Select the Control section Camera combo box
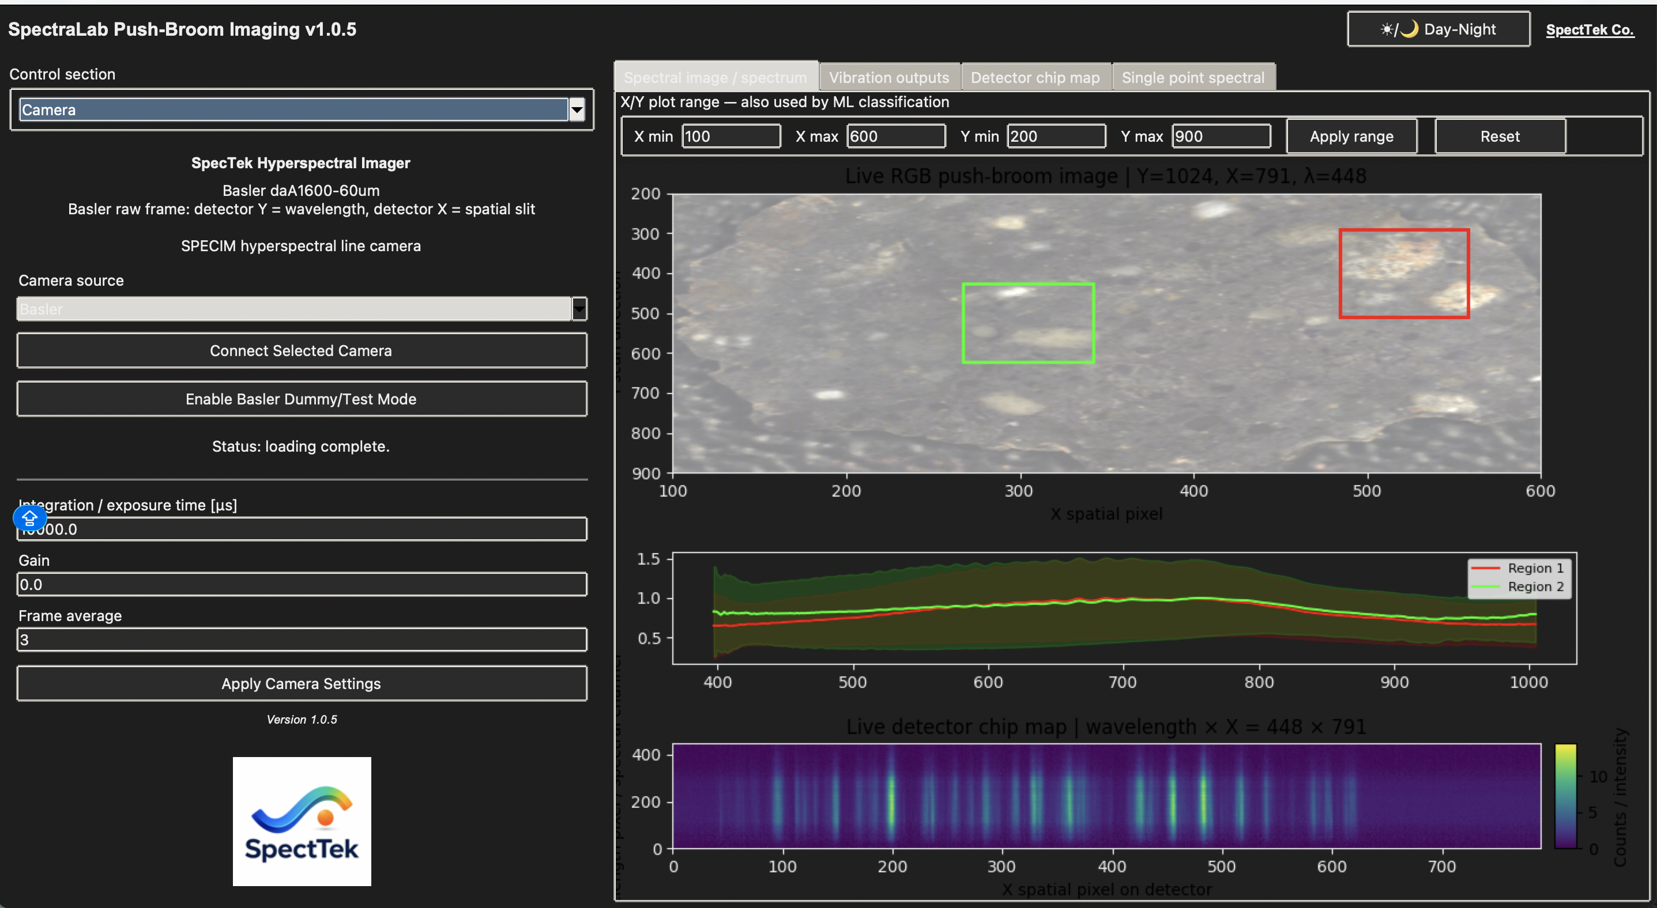1657x908 pixels. 302,110
